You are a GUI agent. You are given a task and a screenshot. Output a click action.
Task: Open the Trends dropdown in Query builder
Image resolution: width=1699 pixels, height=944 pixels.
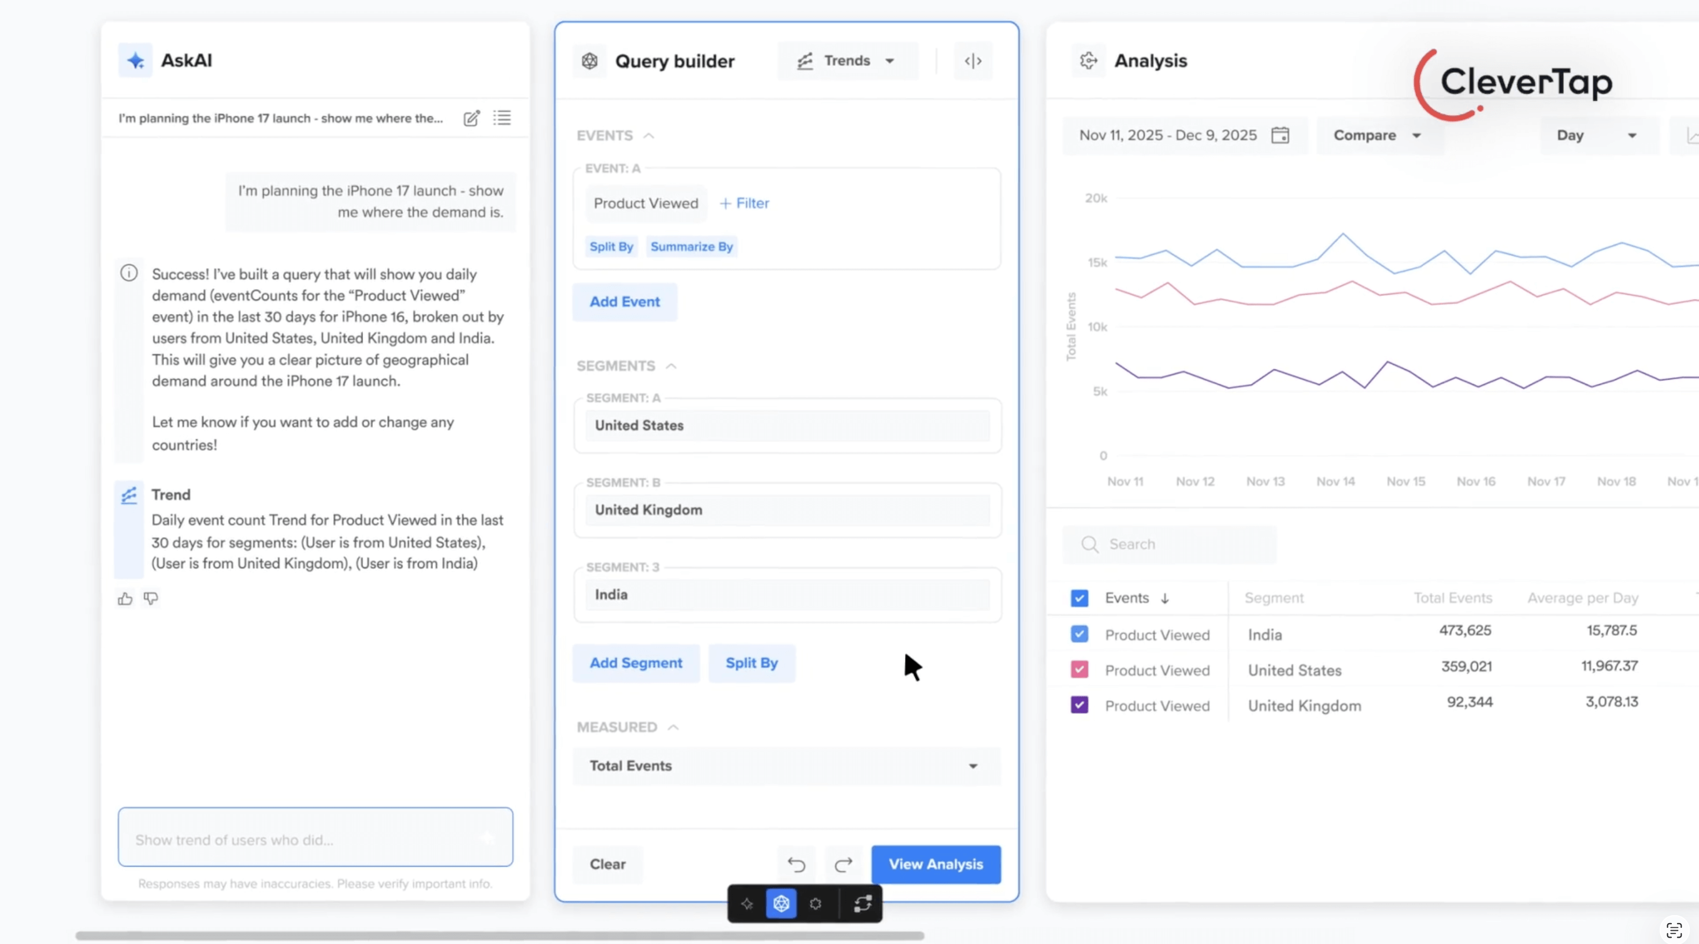click(x=848, y=61)
